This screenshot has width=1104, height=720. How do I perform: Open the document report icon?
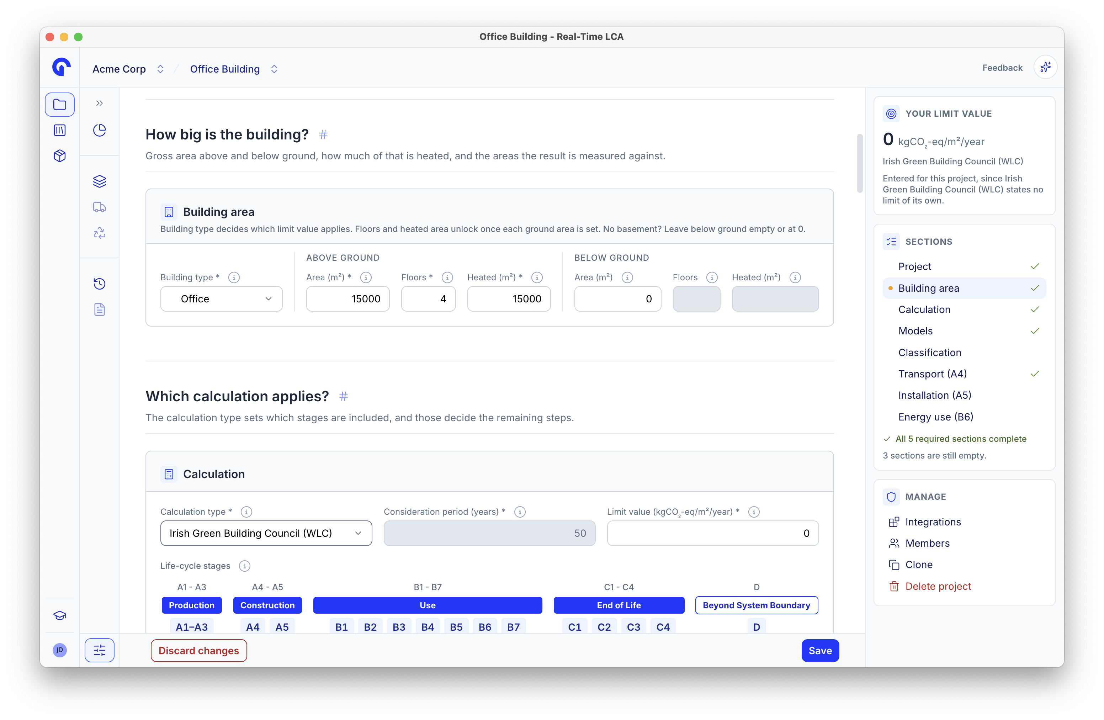[x=99, y=309]
